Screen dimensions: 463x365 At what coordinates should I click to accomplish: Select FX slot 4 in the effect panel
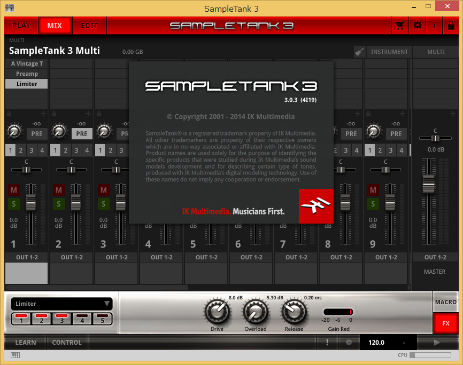[82, 319]
